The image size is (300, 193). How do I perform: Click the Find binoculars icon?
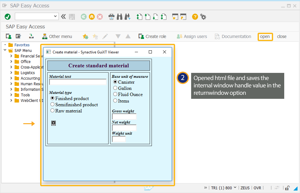120,17
